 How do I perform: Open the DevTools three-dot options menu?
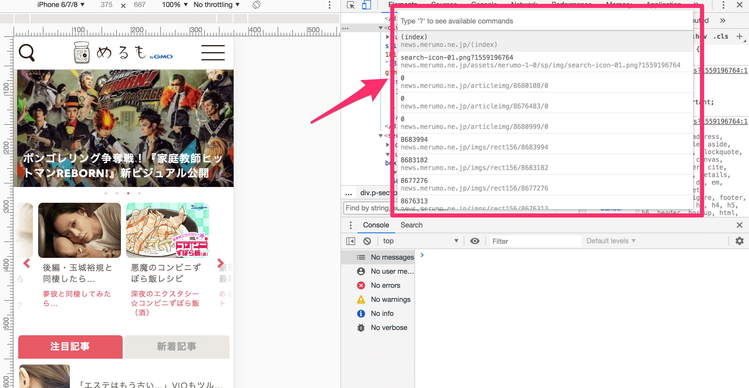tap(723, 5)
